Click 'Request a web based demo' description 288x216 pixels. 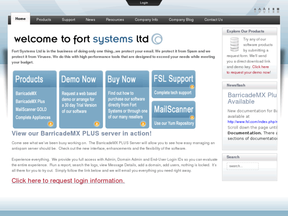click(x=79, y=102)
